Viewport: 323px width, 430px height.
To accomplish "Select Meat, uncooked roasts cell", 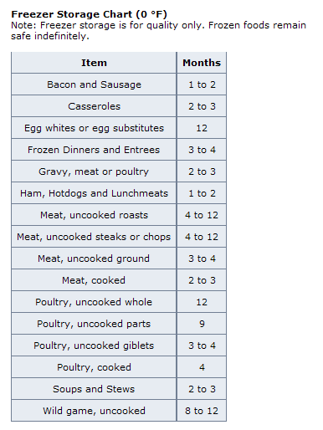I will pyautogui.click(x=94, y=215).
